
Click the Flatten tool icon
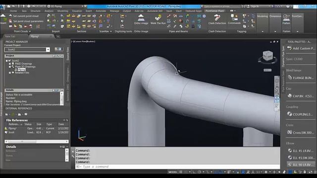click(x=286, y=20)
